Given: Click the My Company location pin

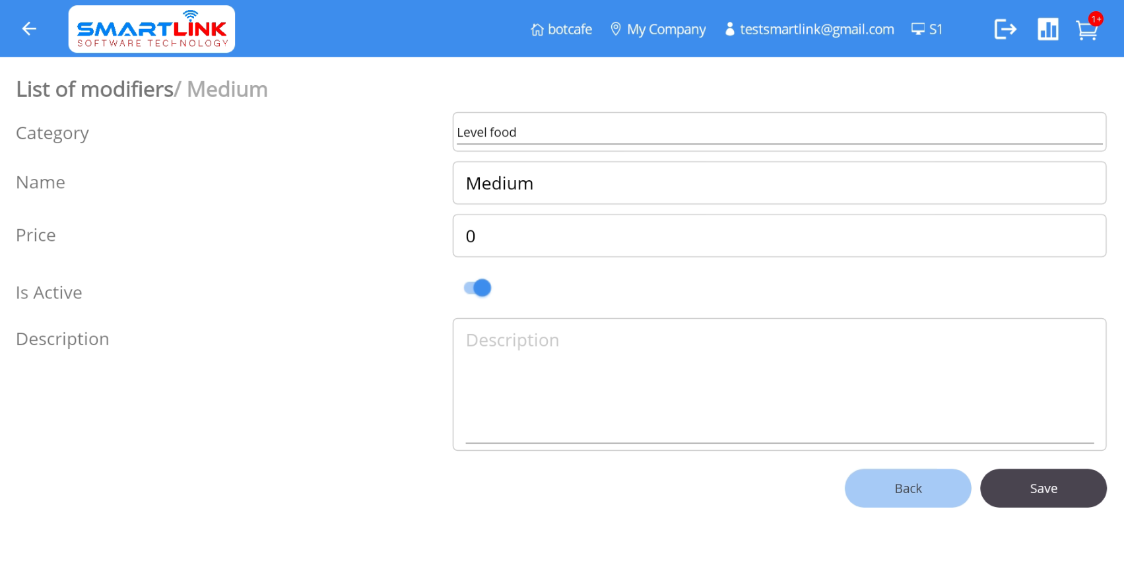Looking at the screenshot, I should click(616, 29).
